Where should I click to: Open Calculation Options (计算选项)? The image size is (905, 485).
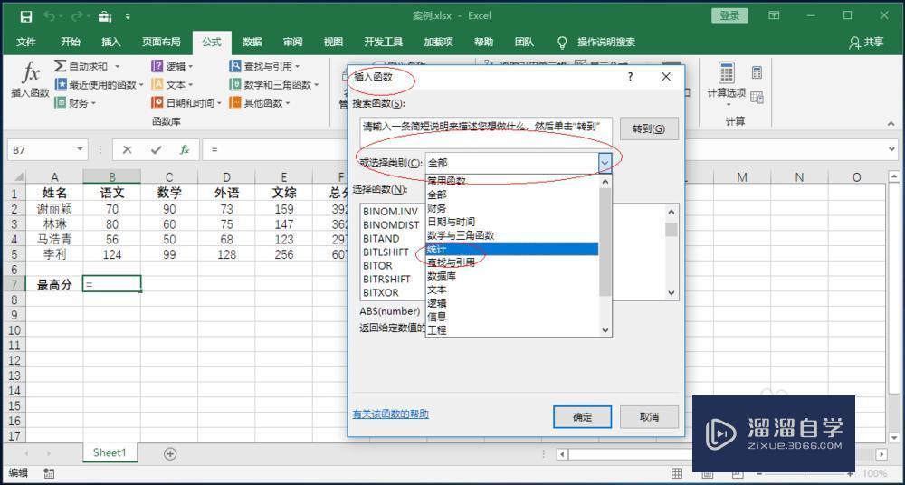click(726, 84)
